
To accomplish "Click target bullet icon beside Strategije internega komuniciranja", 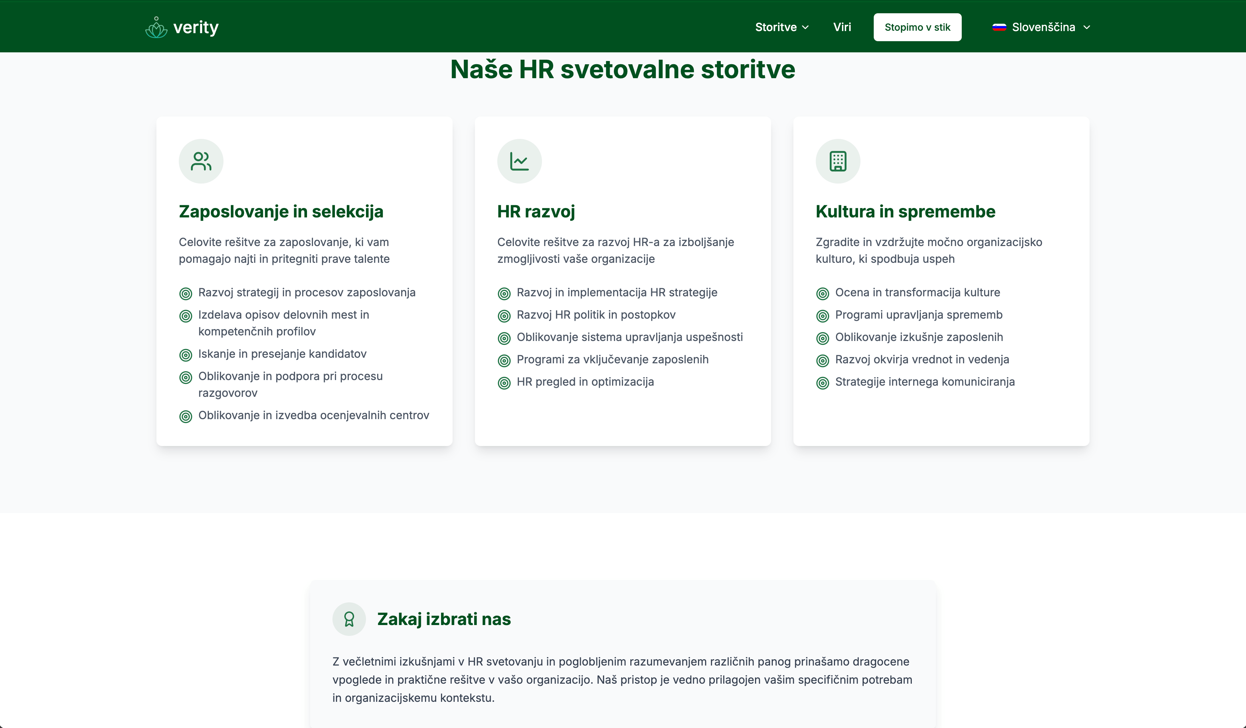I will click(822, 383).
